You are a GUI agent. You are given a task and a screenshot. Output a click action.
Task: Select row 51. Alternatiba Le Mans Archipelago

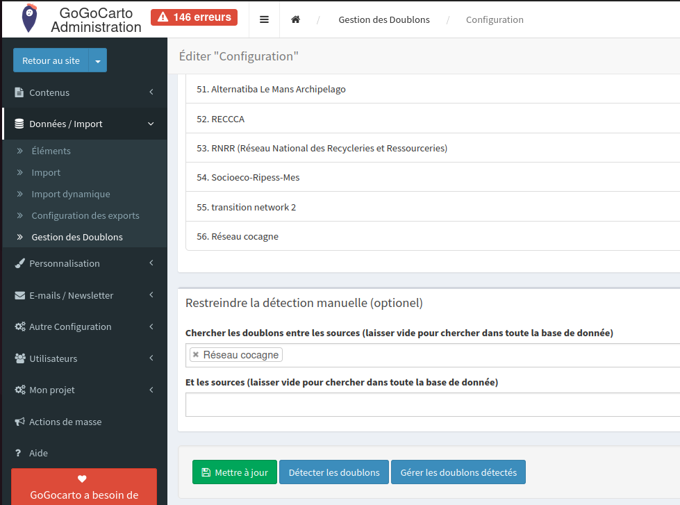[x=433, y=89]
